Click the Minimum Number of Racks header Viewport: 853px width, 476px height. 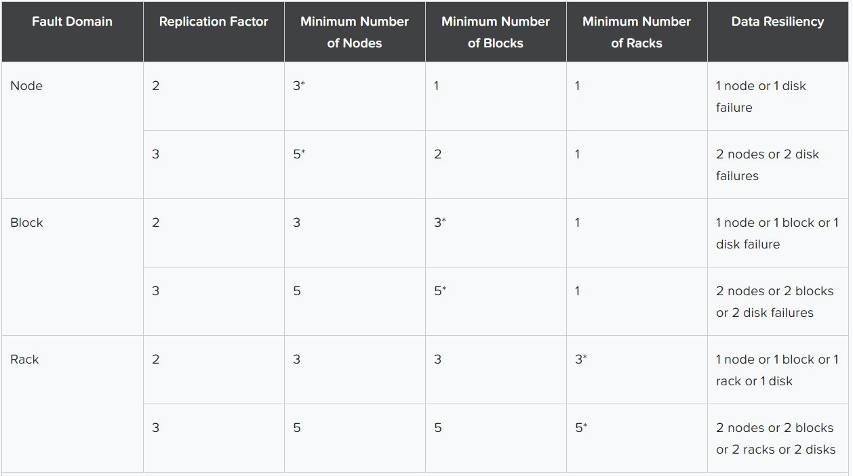tap(637, 32)
